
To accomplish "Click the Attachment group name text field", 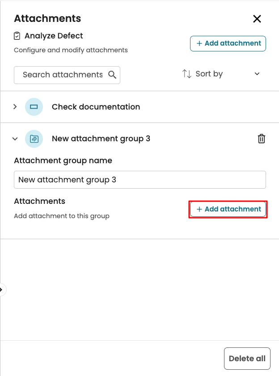I will point(139,180).
